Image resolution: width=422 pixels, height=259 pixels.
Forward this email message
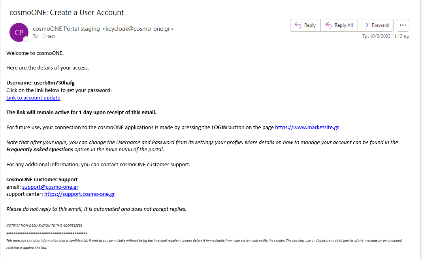(x=376, y=25)
